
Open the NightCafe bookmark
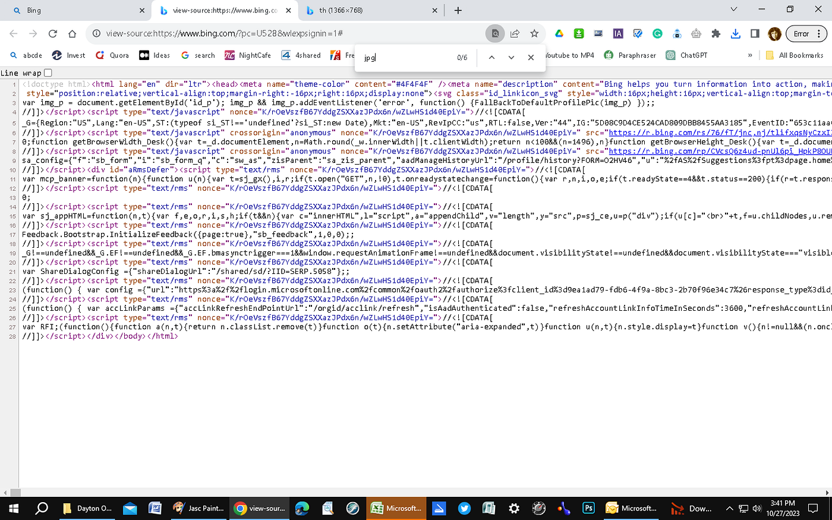[x=248, y=55]
